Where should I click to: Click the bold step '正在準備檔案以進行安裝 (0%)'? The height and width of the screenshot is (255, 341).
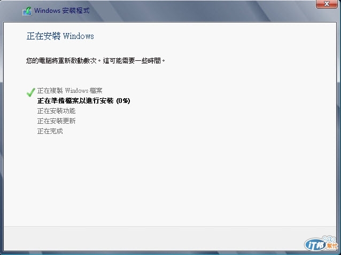pos(83,101)
